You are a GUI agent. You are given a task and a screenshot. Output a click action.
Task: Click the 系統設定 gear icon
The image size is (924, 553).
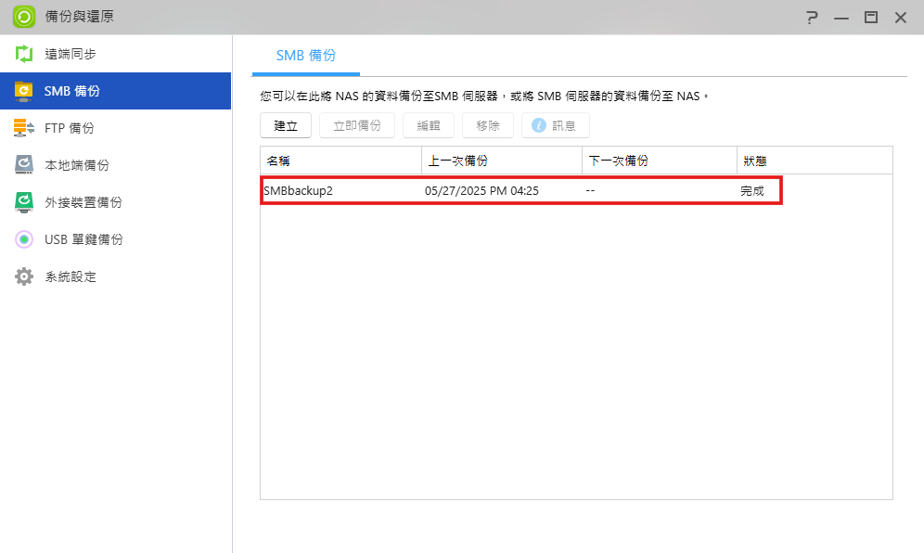pos(23,276)
